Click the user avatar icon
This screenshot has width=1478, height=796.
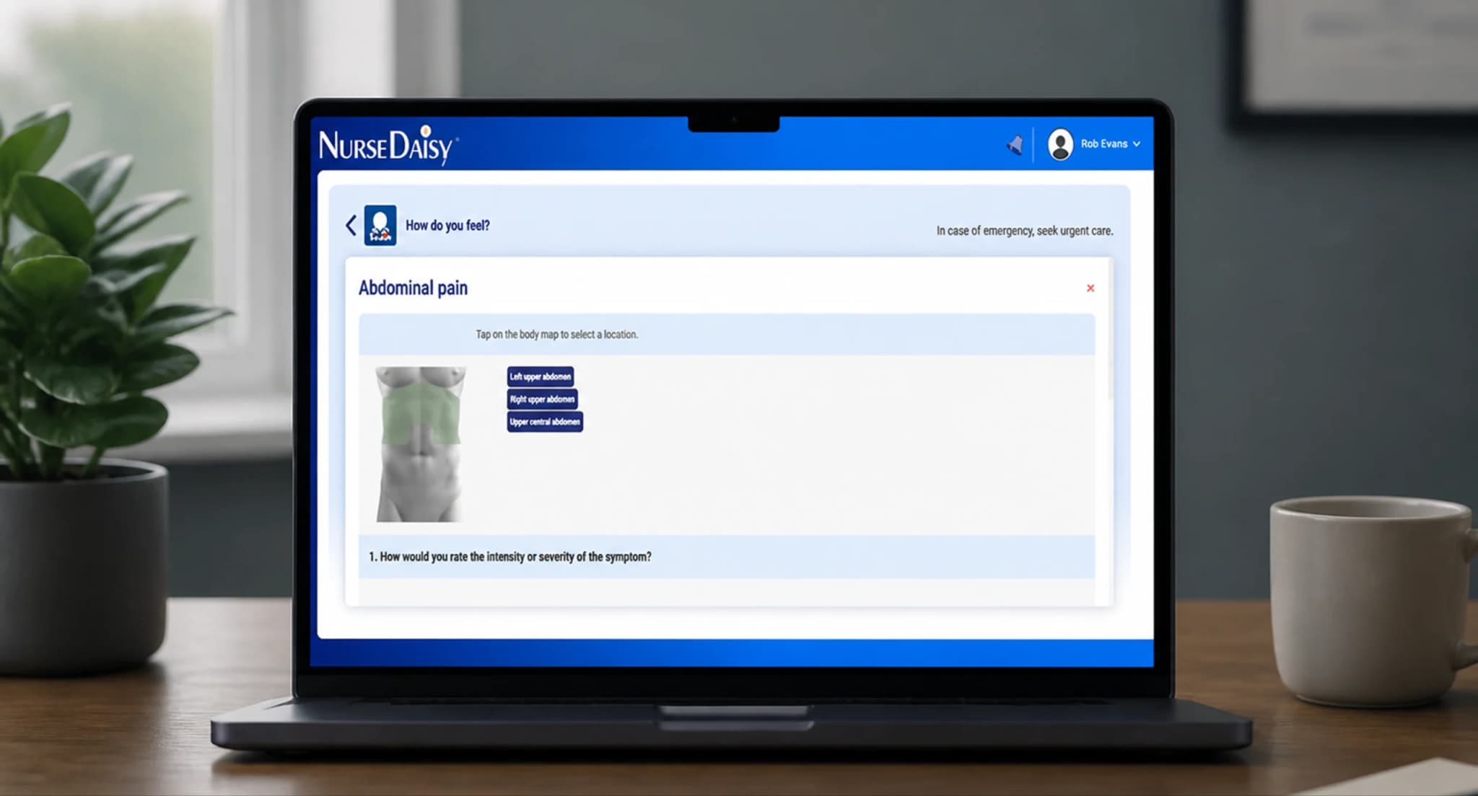(x=1060, y=144)
